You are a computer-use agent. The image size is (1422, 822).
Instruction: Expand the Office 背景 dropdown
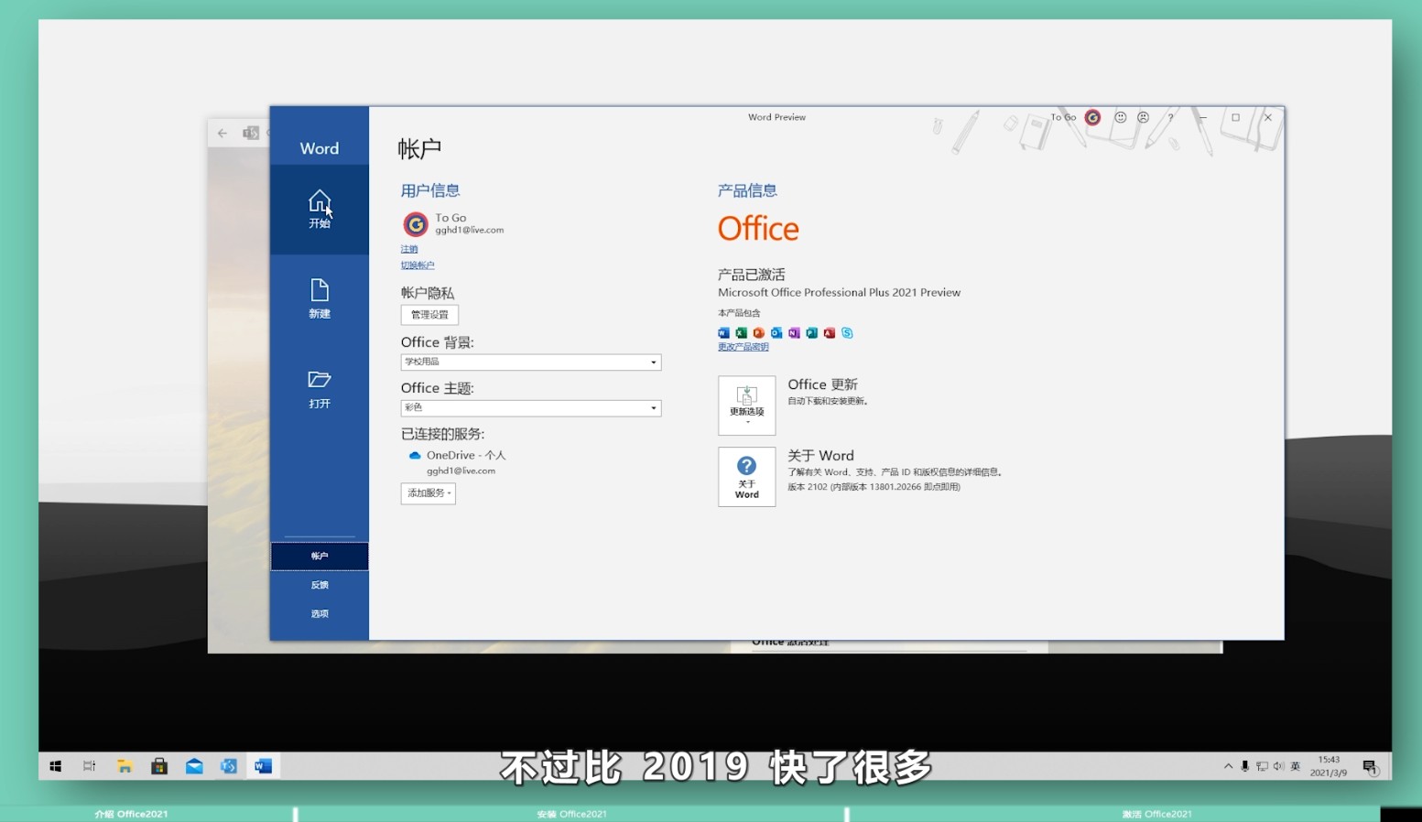653,362
